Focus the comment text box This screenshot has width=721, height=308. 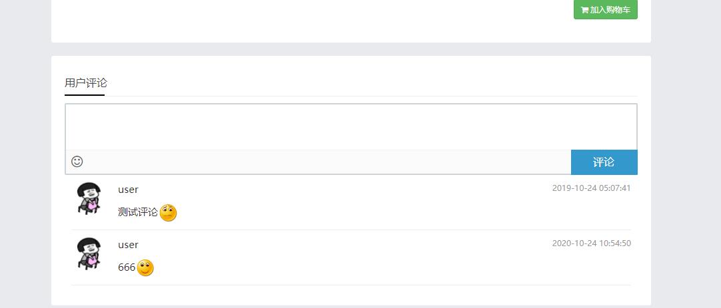351,127
